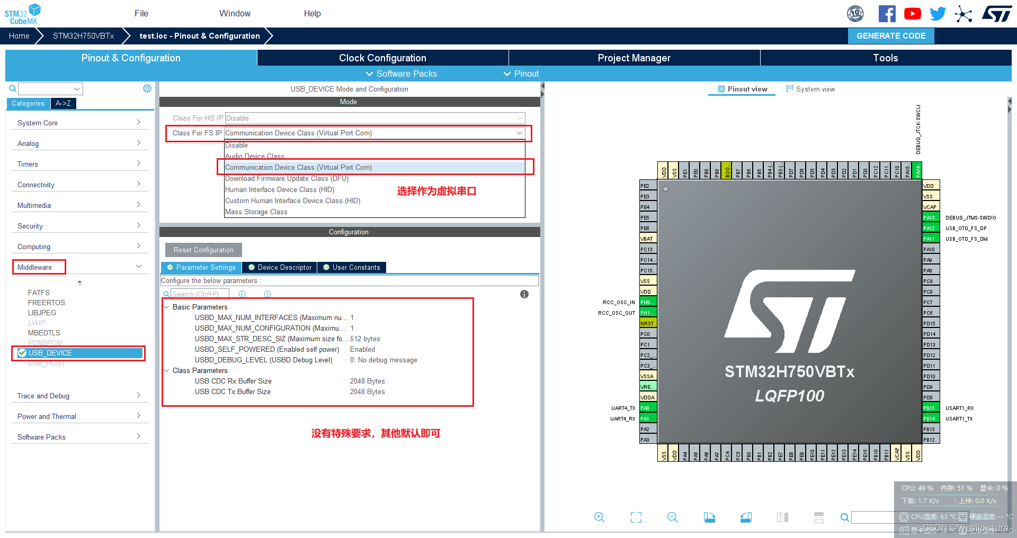Image resolution: width=1017 pixels, height=538 pixels.
Task: Click the 10-year anniversary badge icon
Action: pyautogui.click(x=855, y=14)
